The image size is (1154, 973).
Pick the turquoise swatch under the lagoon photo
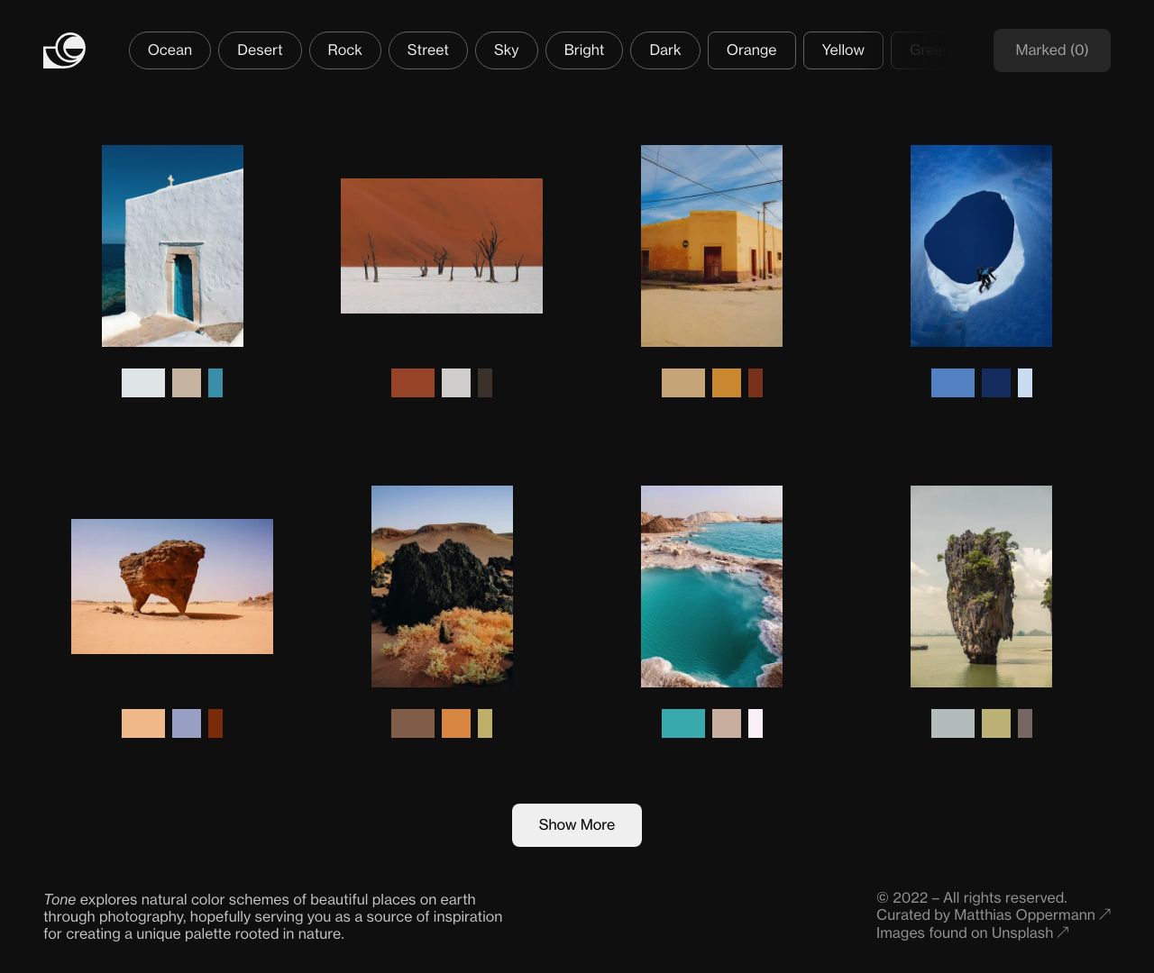683,723
